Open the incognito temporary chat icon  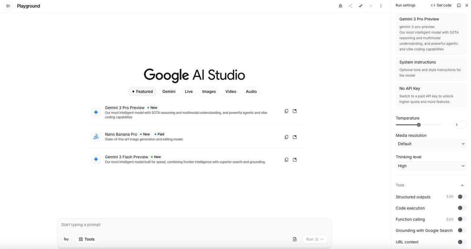[x=340, y=6]
